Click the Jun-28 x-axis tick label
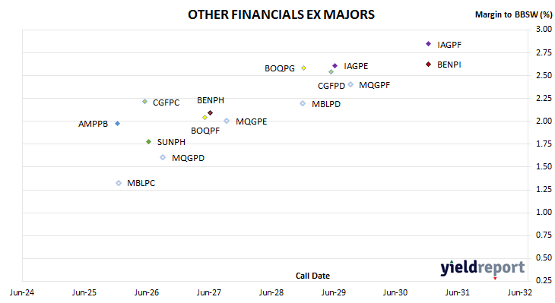 click(271, 292)
